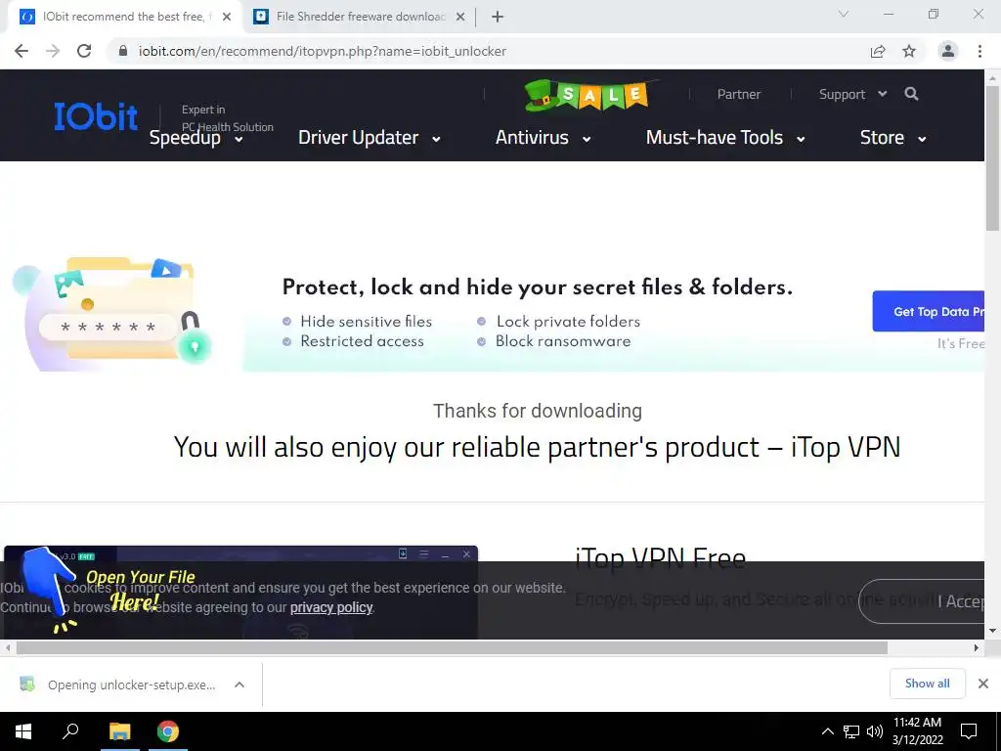Viewport: 1001px width, 751px height.
Task: Open Windows taskbar search
Action: pyautogui.click(x=70, y=731)
